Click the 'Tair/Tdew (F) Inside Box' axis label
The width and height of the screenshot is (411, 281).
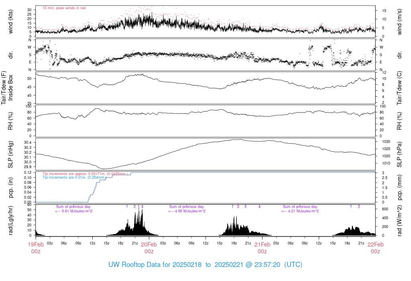coord(7,88)
